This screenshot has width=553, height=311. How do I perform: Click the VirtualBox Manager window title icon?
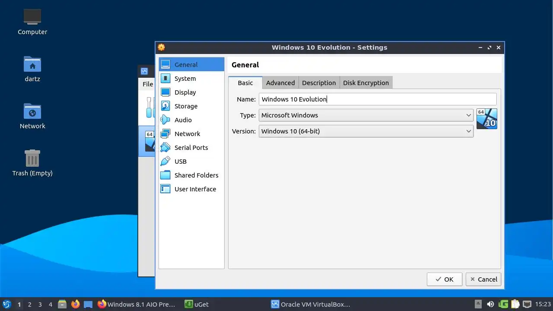tap(144, 71)
